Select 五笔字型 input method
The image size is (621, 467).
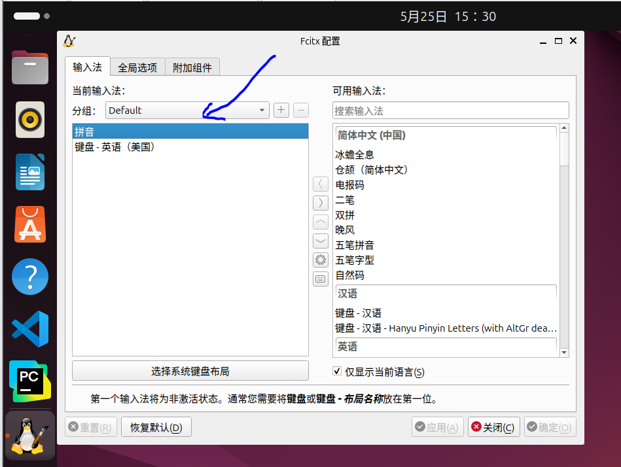[446, 260]
